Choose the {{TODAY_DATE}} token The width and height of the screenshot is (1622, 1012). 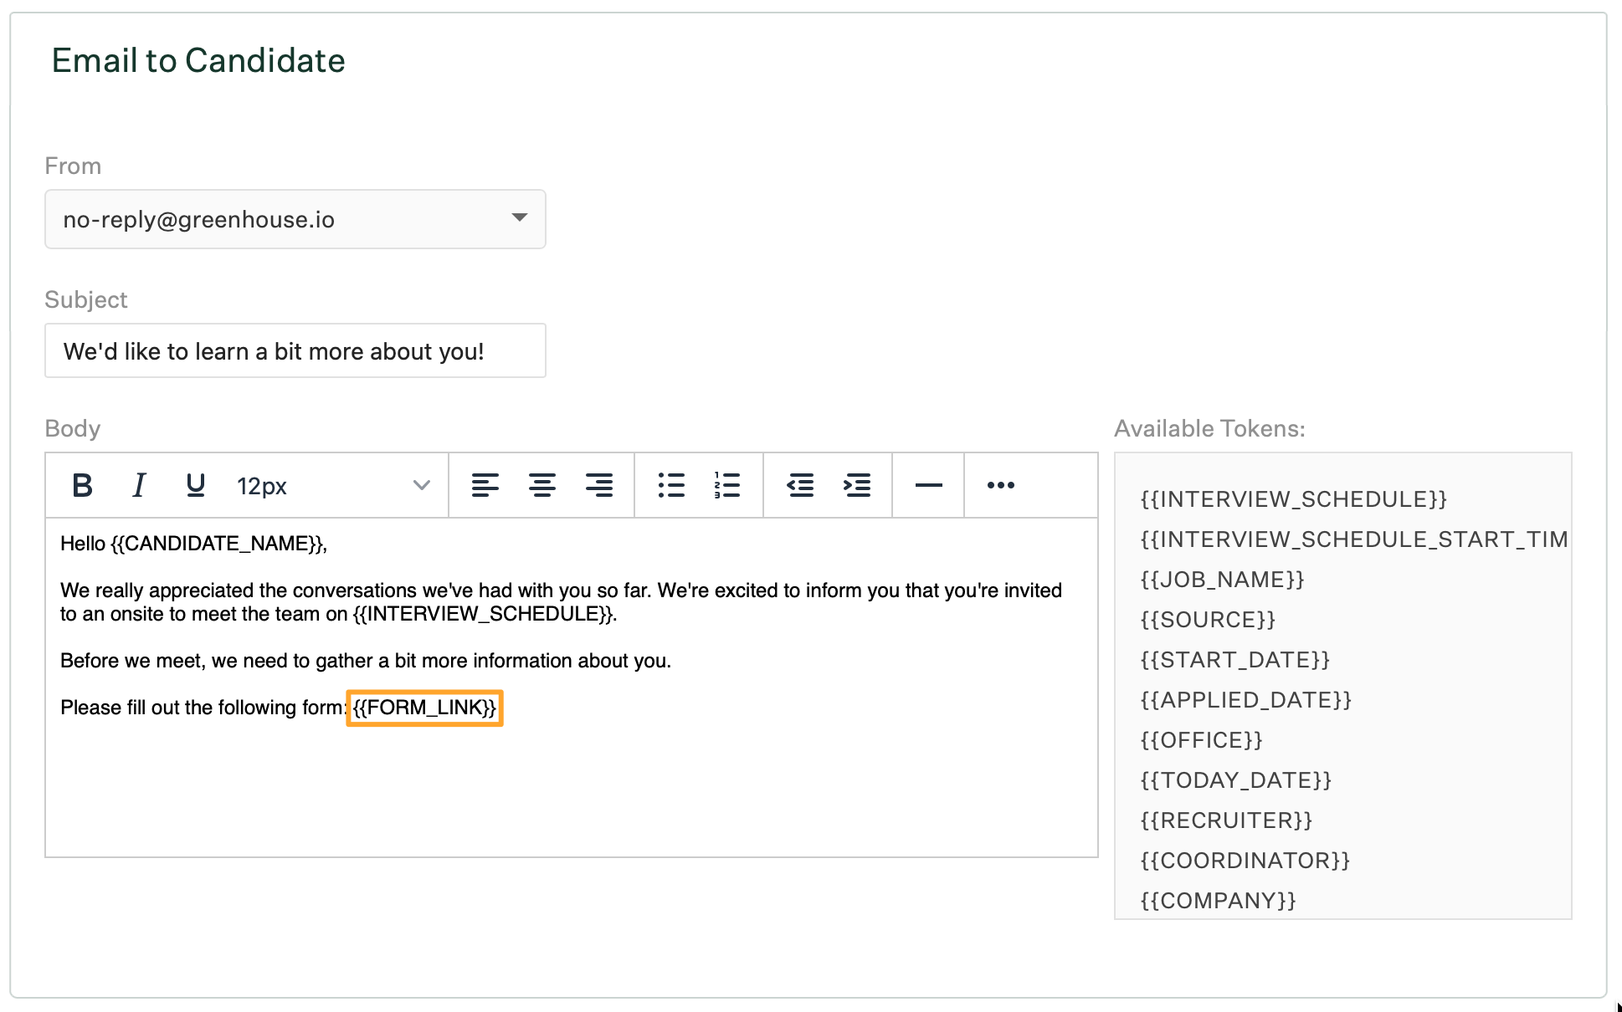point(1235,780)
